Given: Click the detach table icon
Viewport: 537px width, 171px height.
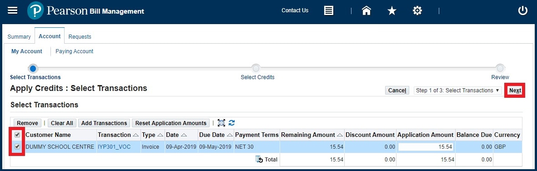Looking at the screenshot, I should [x=221, y=123].
